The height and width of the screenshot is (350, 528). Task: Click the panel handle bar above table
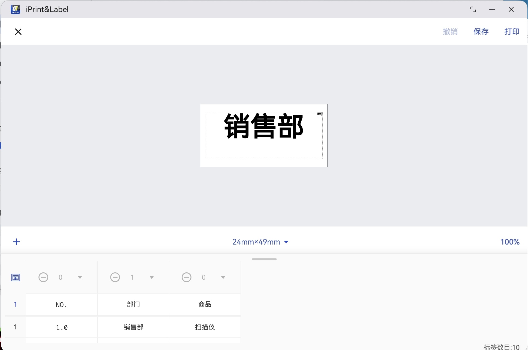(x=264, y=259)
